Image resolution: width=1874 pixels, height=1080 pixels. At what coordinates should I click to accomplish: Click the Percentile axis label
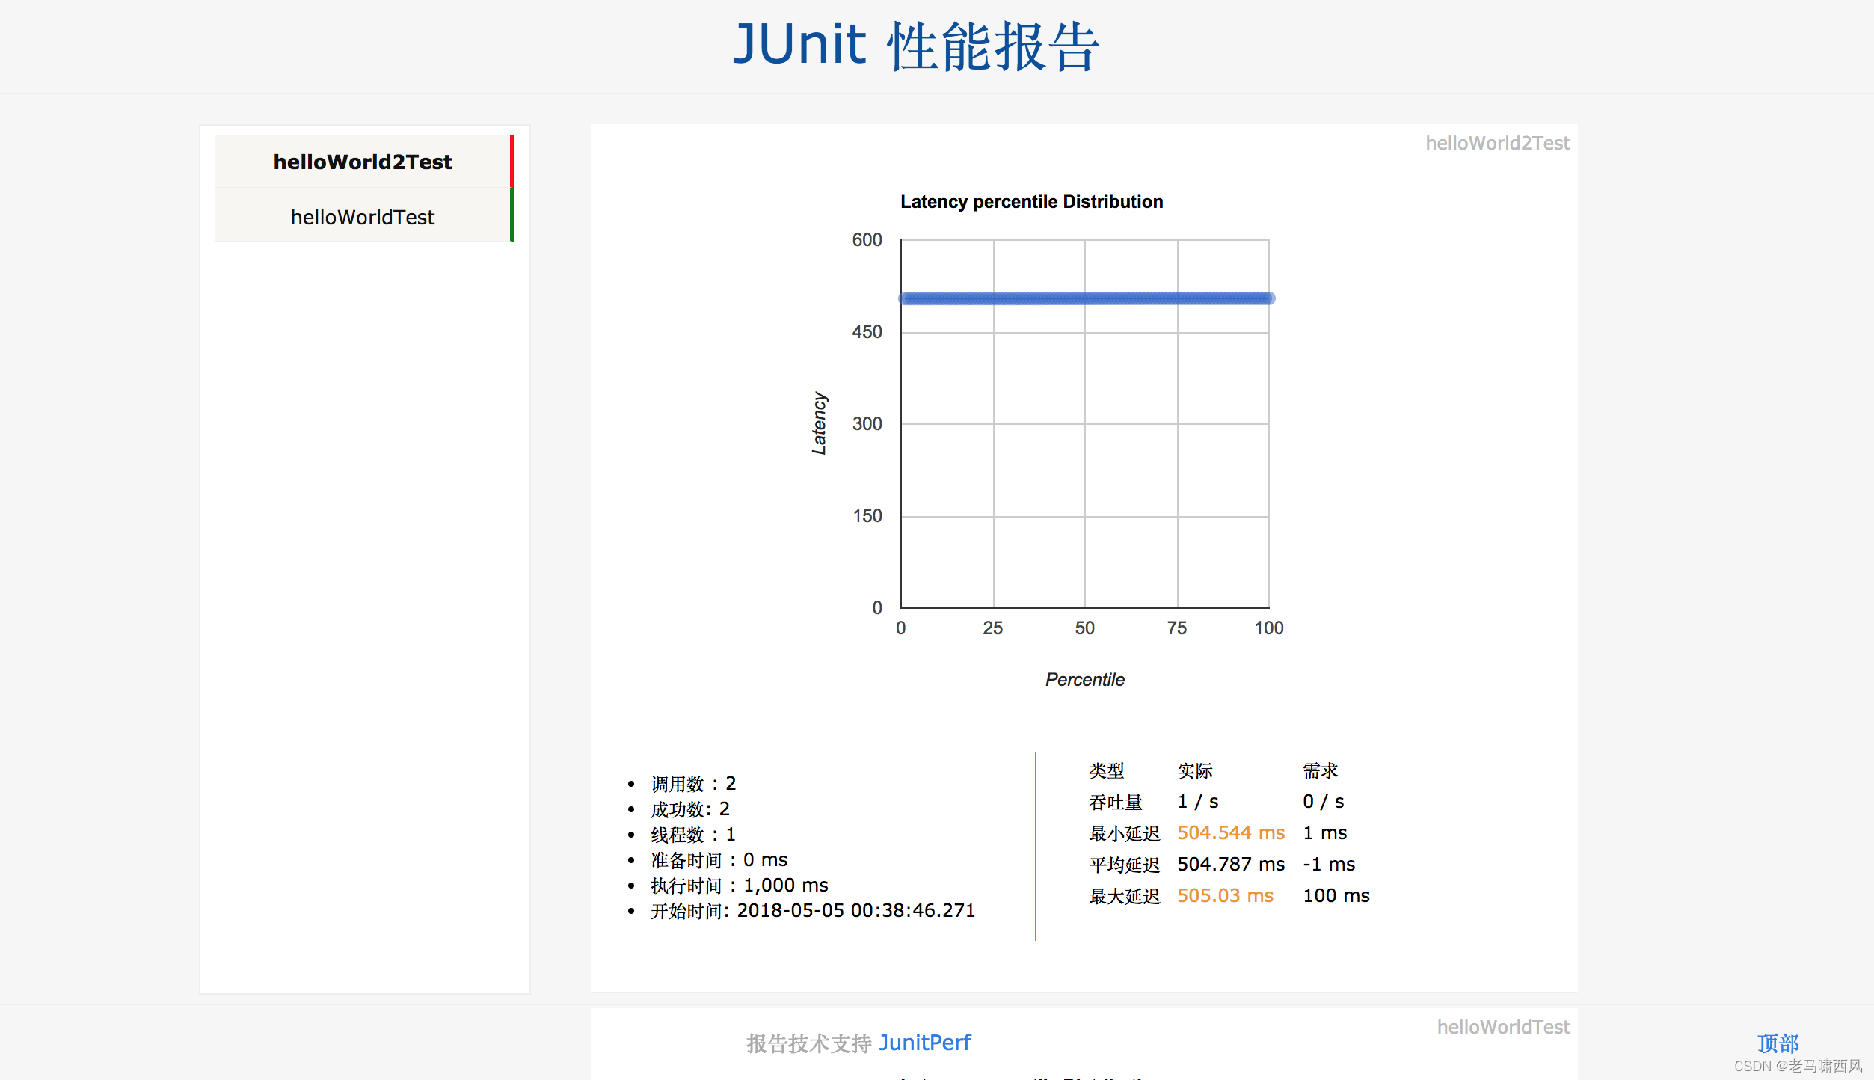click(x=1085, y=679)
